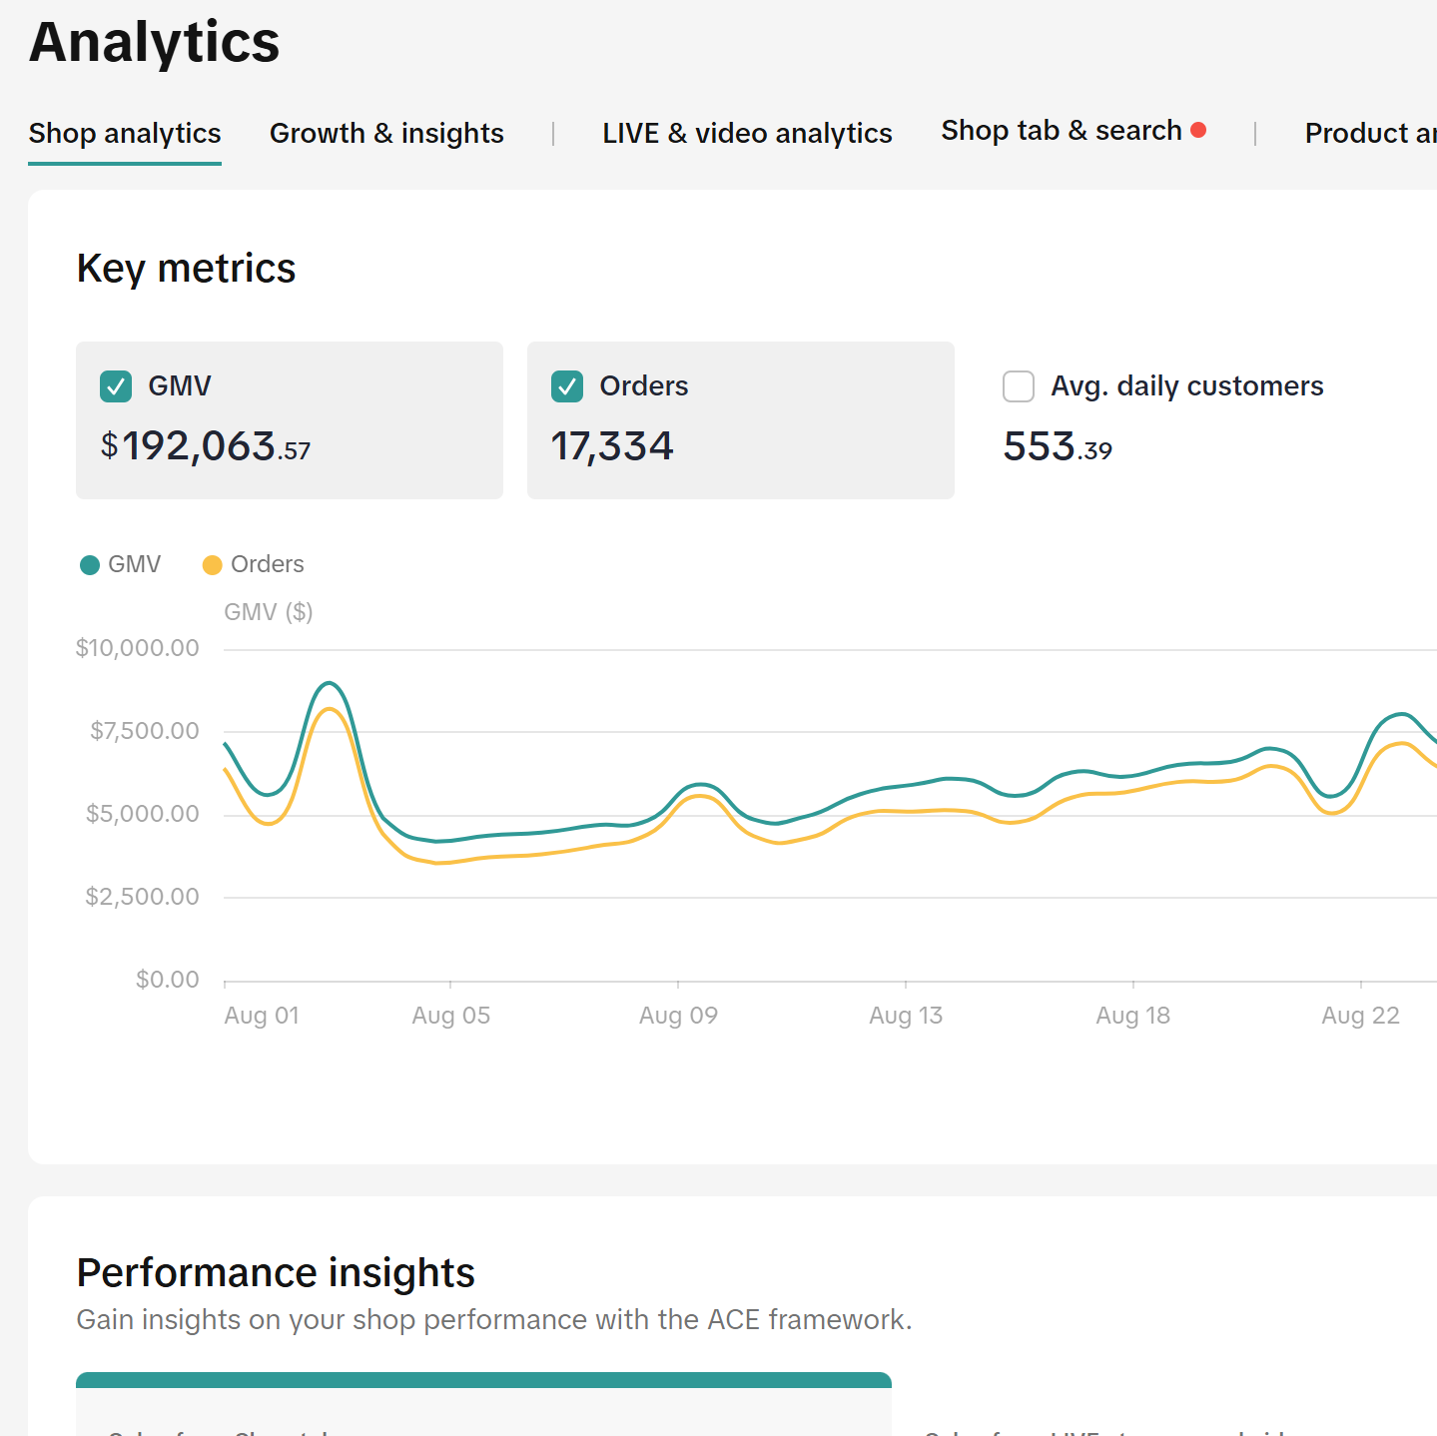The width and height of the screenshot is (1437, 1436).
Task: Select the teal-topped card under Performance insights
Action: coord(483,1406)
